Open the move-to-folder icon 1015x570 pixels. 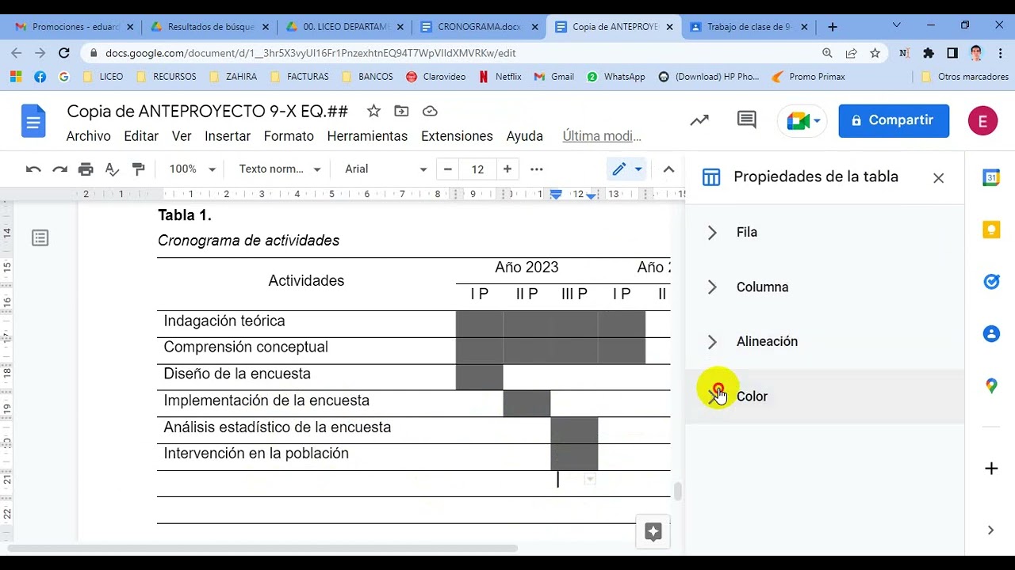tap(401, 111)
